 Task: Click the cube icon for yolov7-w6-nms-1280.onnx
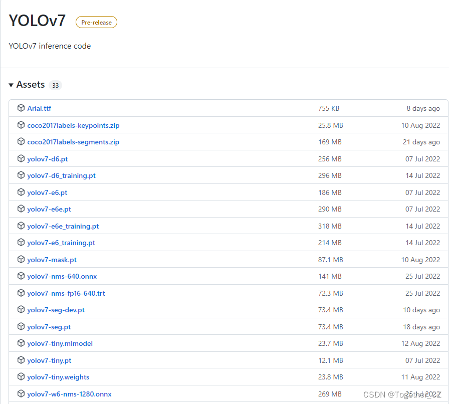tap(21, 394)
